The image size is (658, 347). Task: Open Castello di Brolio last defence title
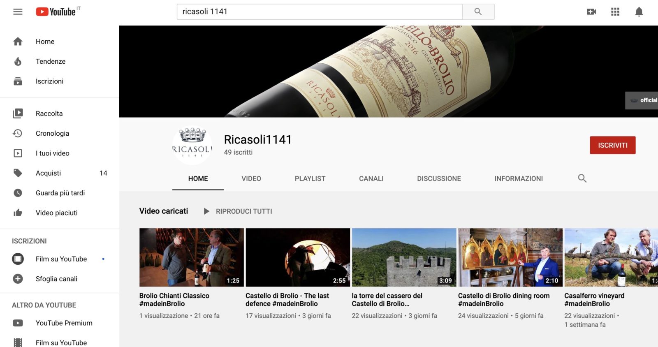tap(287, 300)
